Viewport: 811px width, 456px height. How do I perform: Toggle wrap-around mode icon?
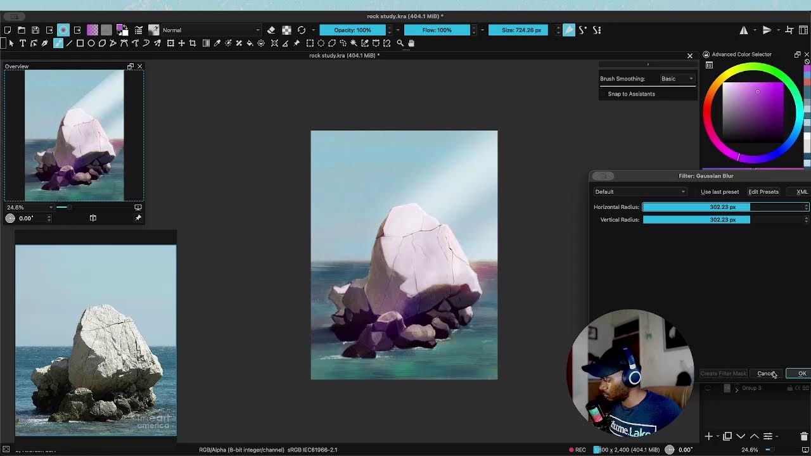click(x=789, y=30)
